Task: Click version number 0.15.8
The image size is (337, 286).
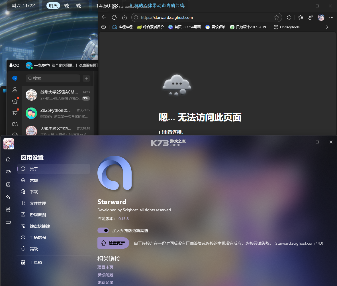Action: 124,219
